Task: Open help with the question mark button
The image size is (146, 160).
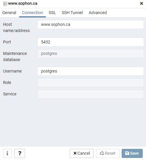Action: [x=20, y=153]
